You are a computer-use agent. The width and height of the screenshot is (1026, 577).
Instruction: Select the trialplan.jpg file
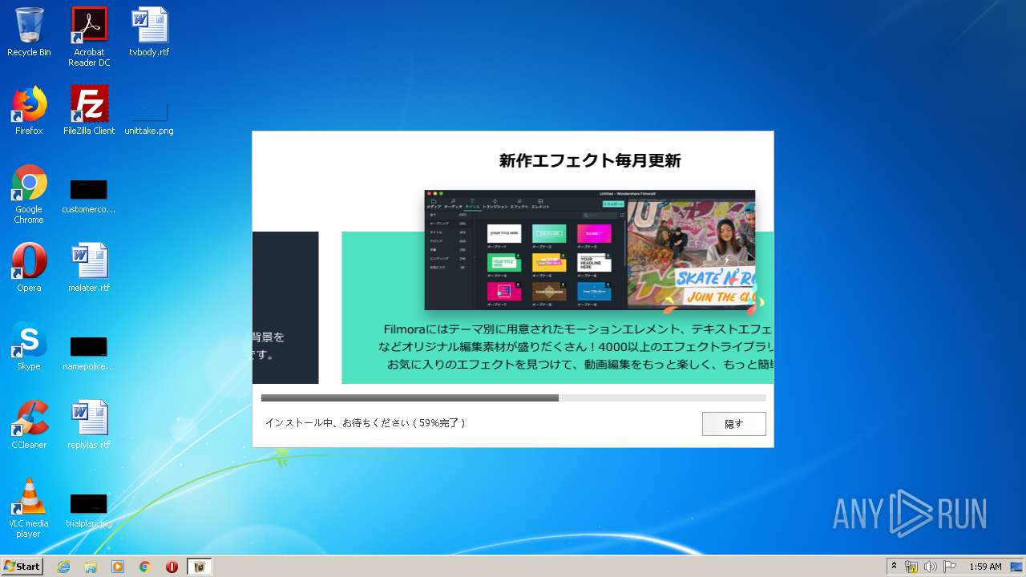point(89,509)
